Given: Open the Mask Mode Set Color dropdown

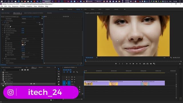Looking at the screenshot, I should point(28,39).
